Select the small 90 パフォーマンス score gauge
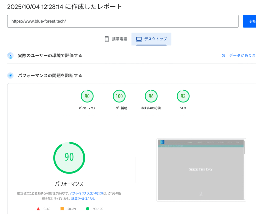Viewport: 256px width, 214px height. point(87,96)
